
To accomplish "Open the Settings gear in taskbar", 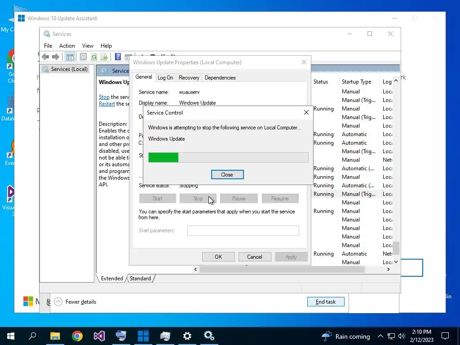I will click(x=187, y=336).
